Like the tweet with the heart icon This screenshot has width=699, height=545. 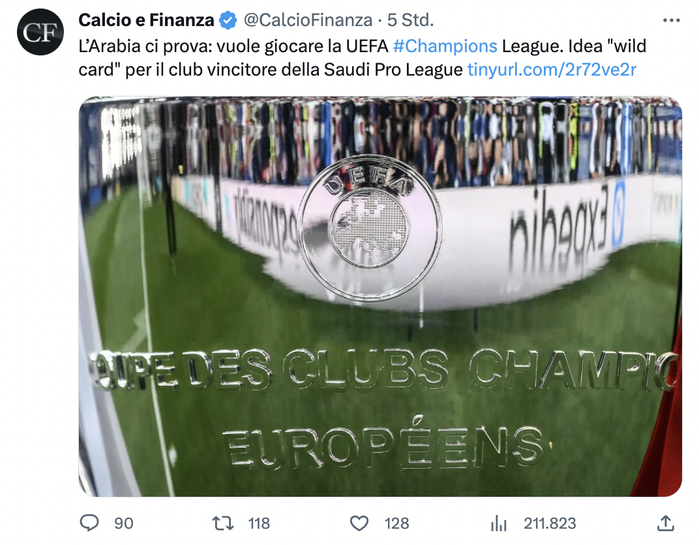[359, 523]
